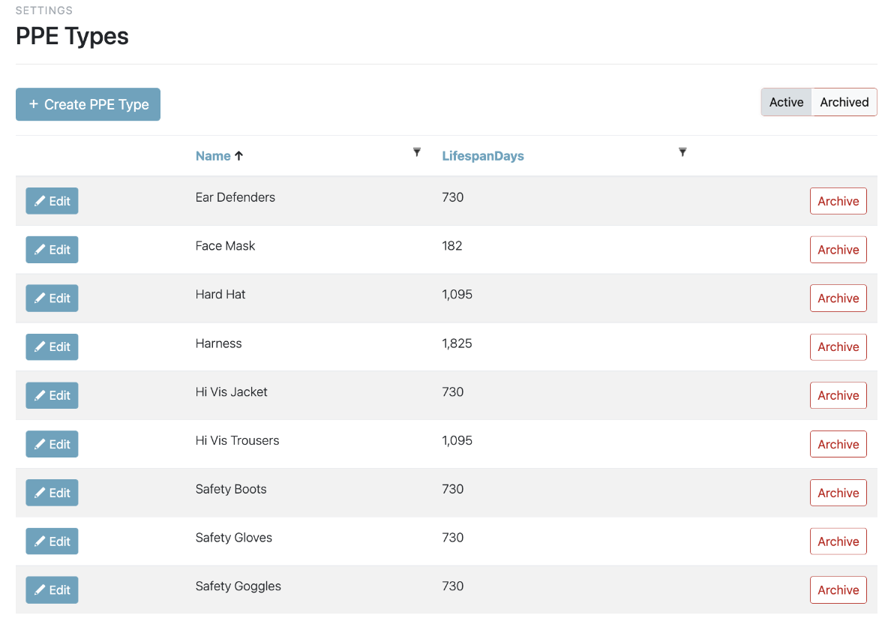Archive the Ear Defenders type

point(838,201)
